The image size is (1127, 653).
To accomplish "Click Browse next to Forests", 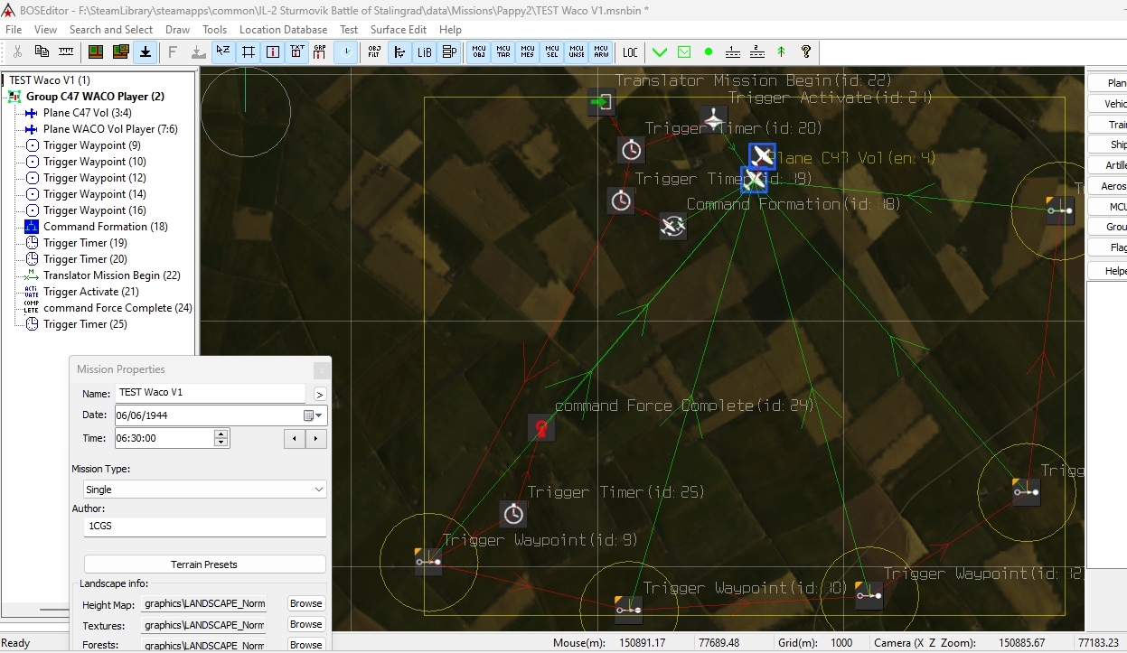I will pos(306,645).
